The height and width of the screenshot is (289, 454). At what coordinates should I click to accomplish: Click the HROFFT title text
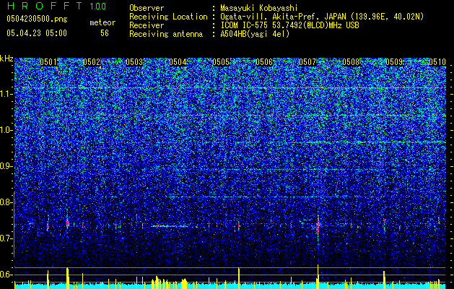pyautogui.click(x=45, y=6)
